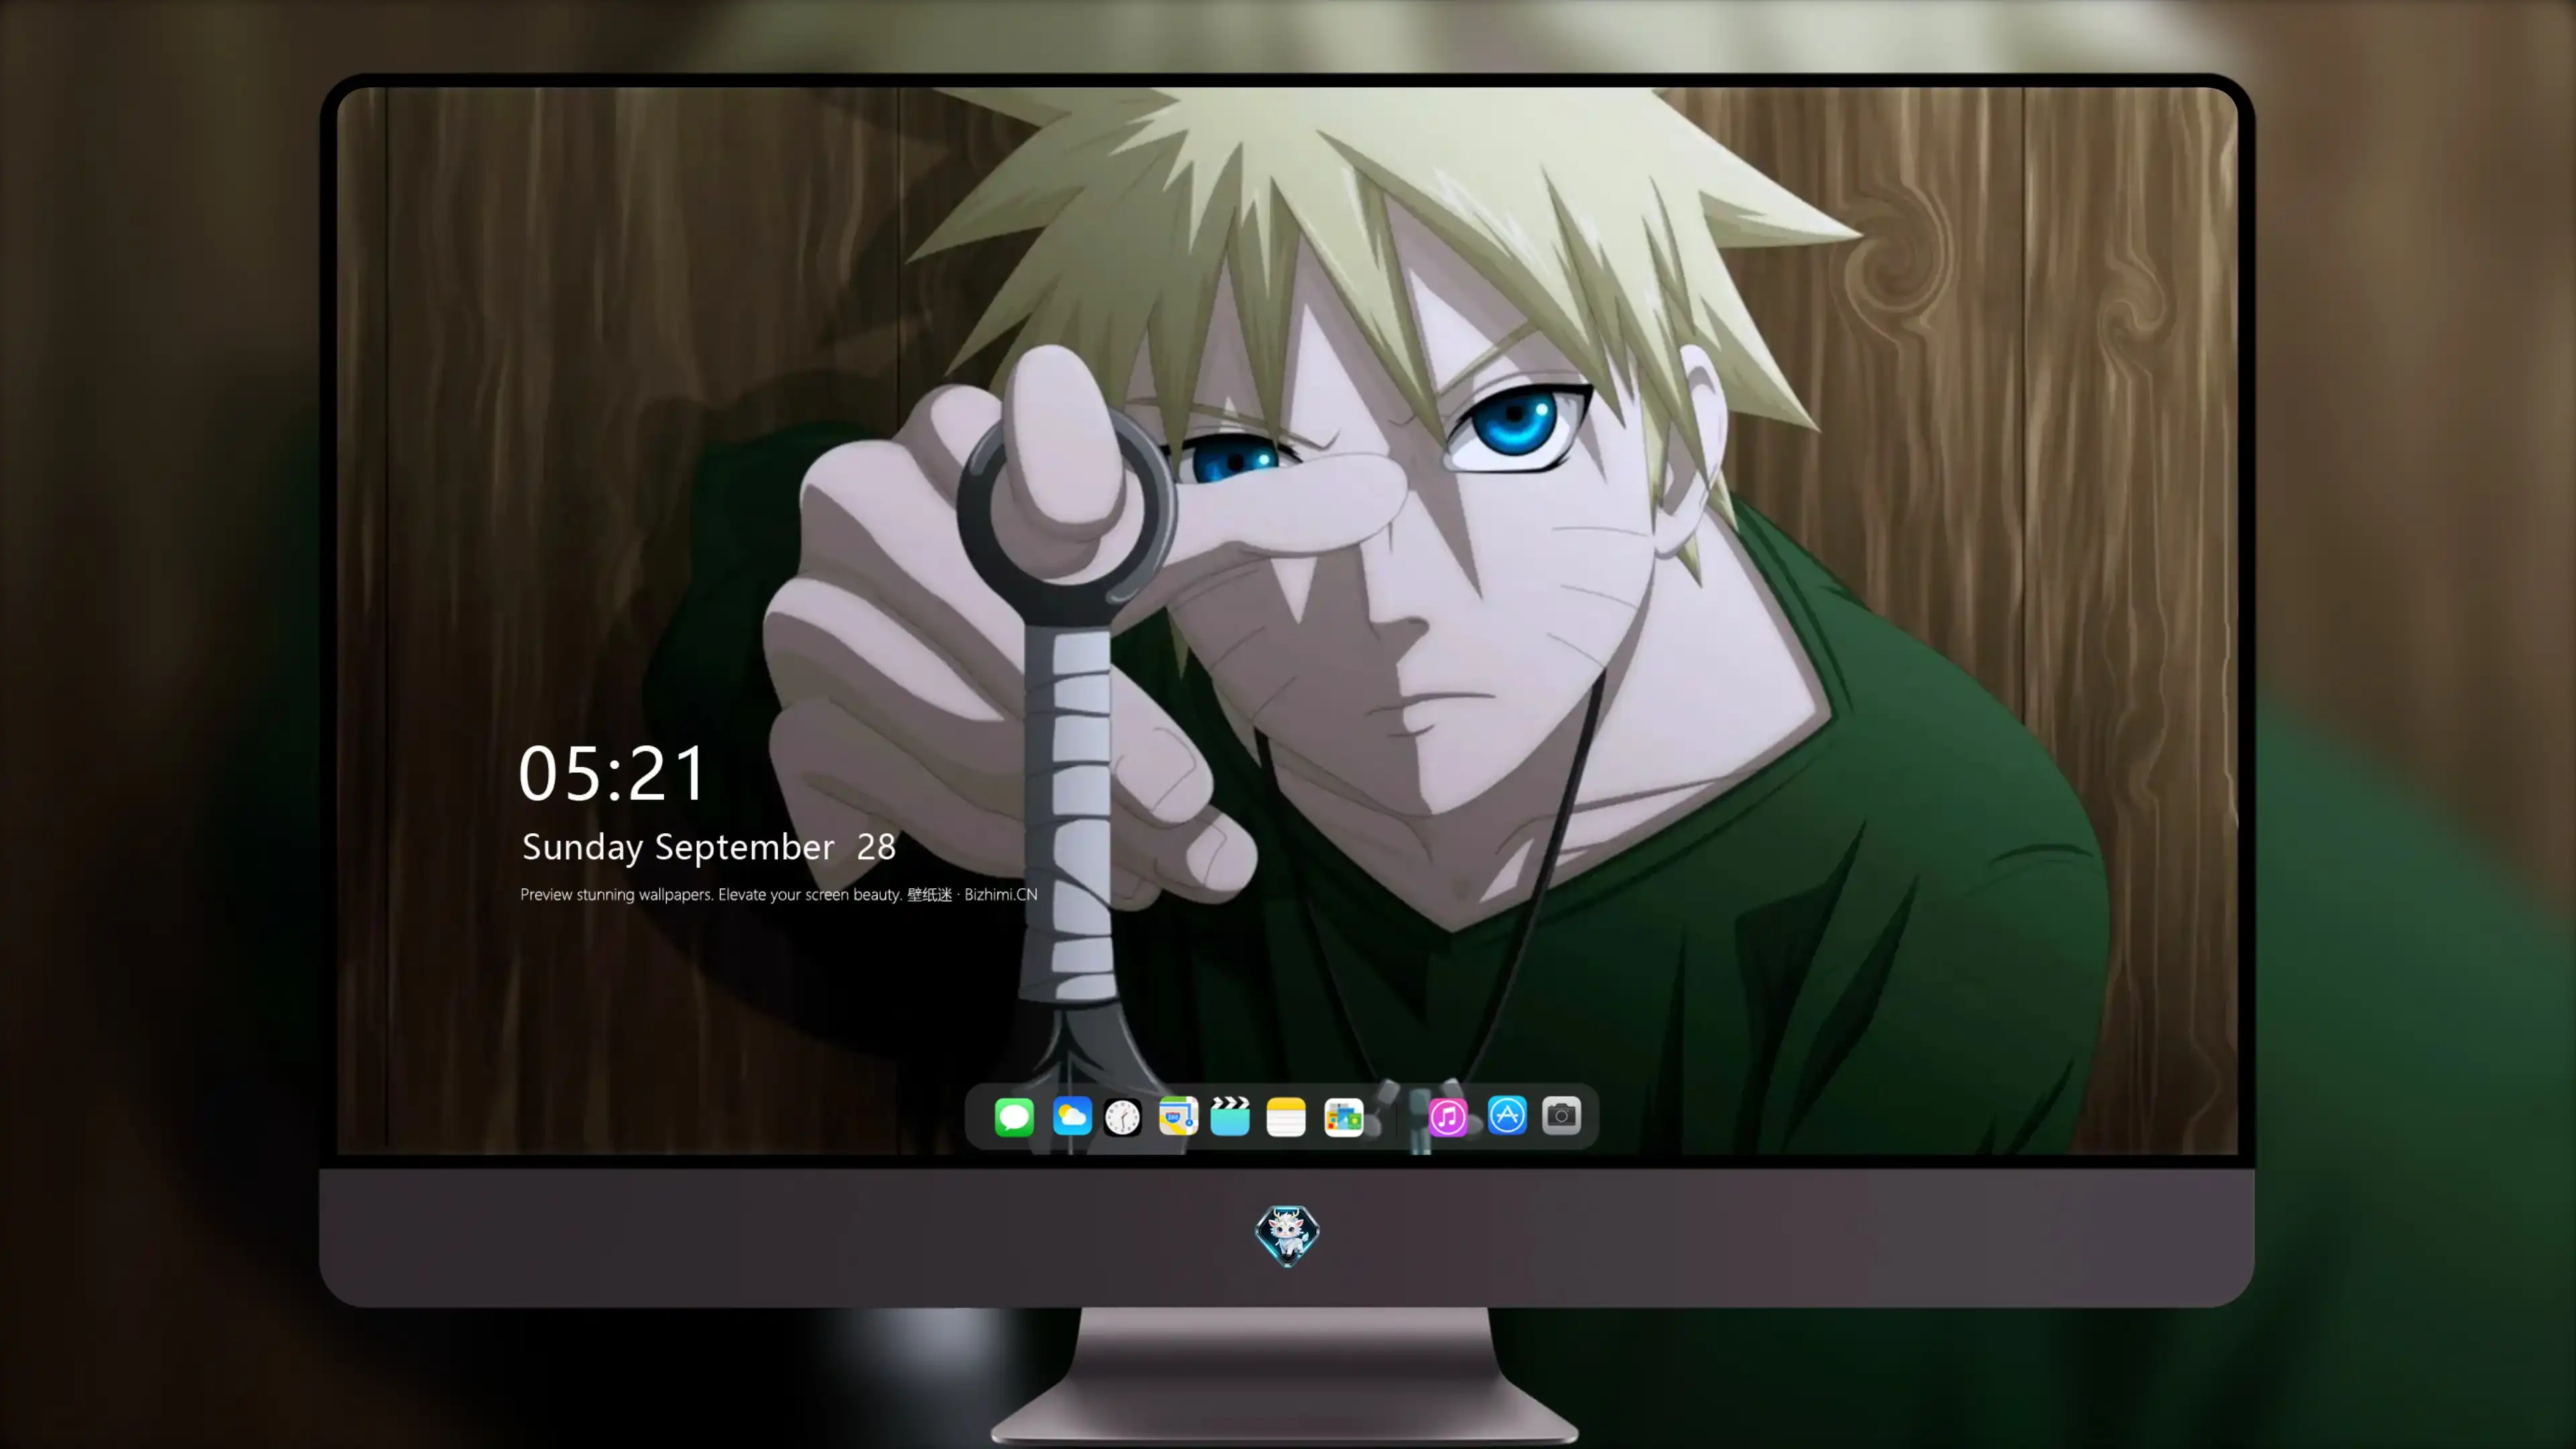Open the green Messages app in the dock
This screenshot has height=1449, width=2576.
[1014, 1116]
